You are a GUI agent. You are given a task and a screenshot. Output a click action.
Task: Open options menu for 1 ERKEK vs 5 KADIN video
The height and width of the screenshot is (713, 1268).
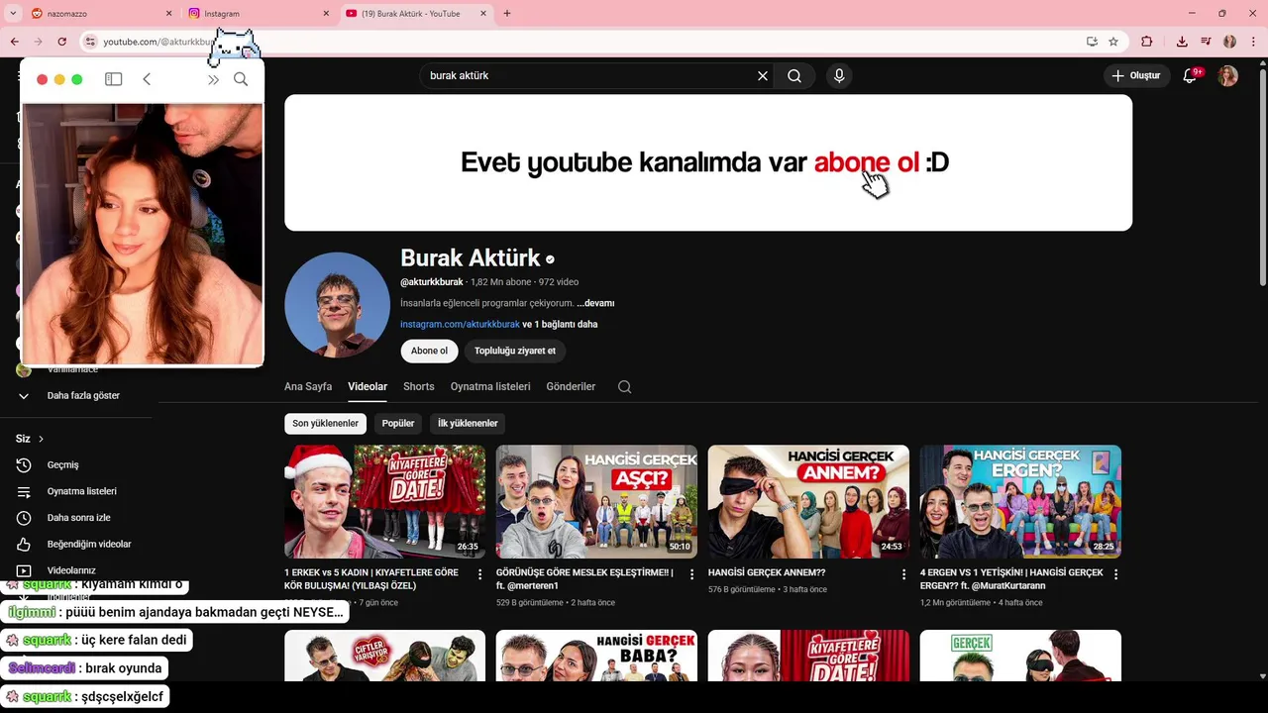click(480, 574)
